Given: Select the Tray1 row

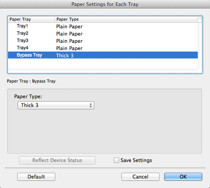Looking at the screenshot, I should point(103,26).
